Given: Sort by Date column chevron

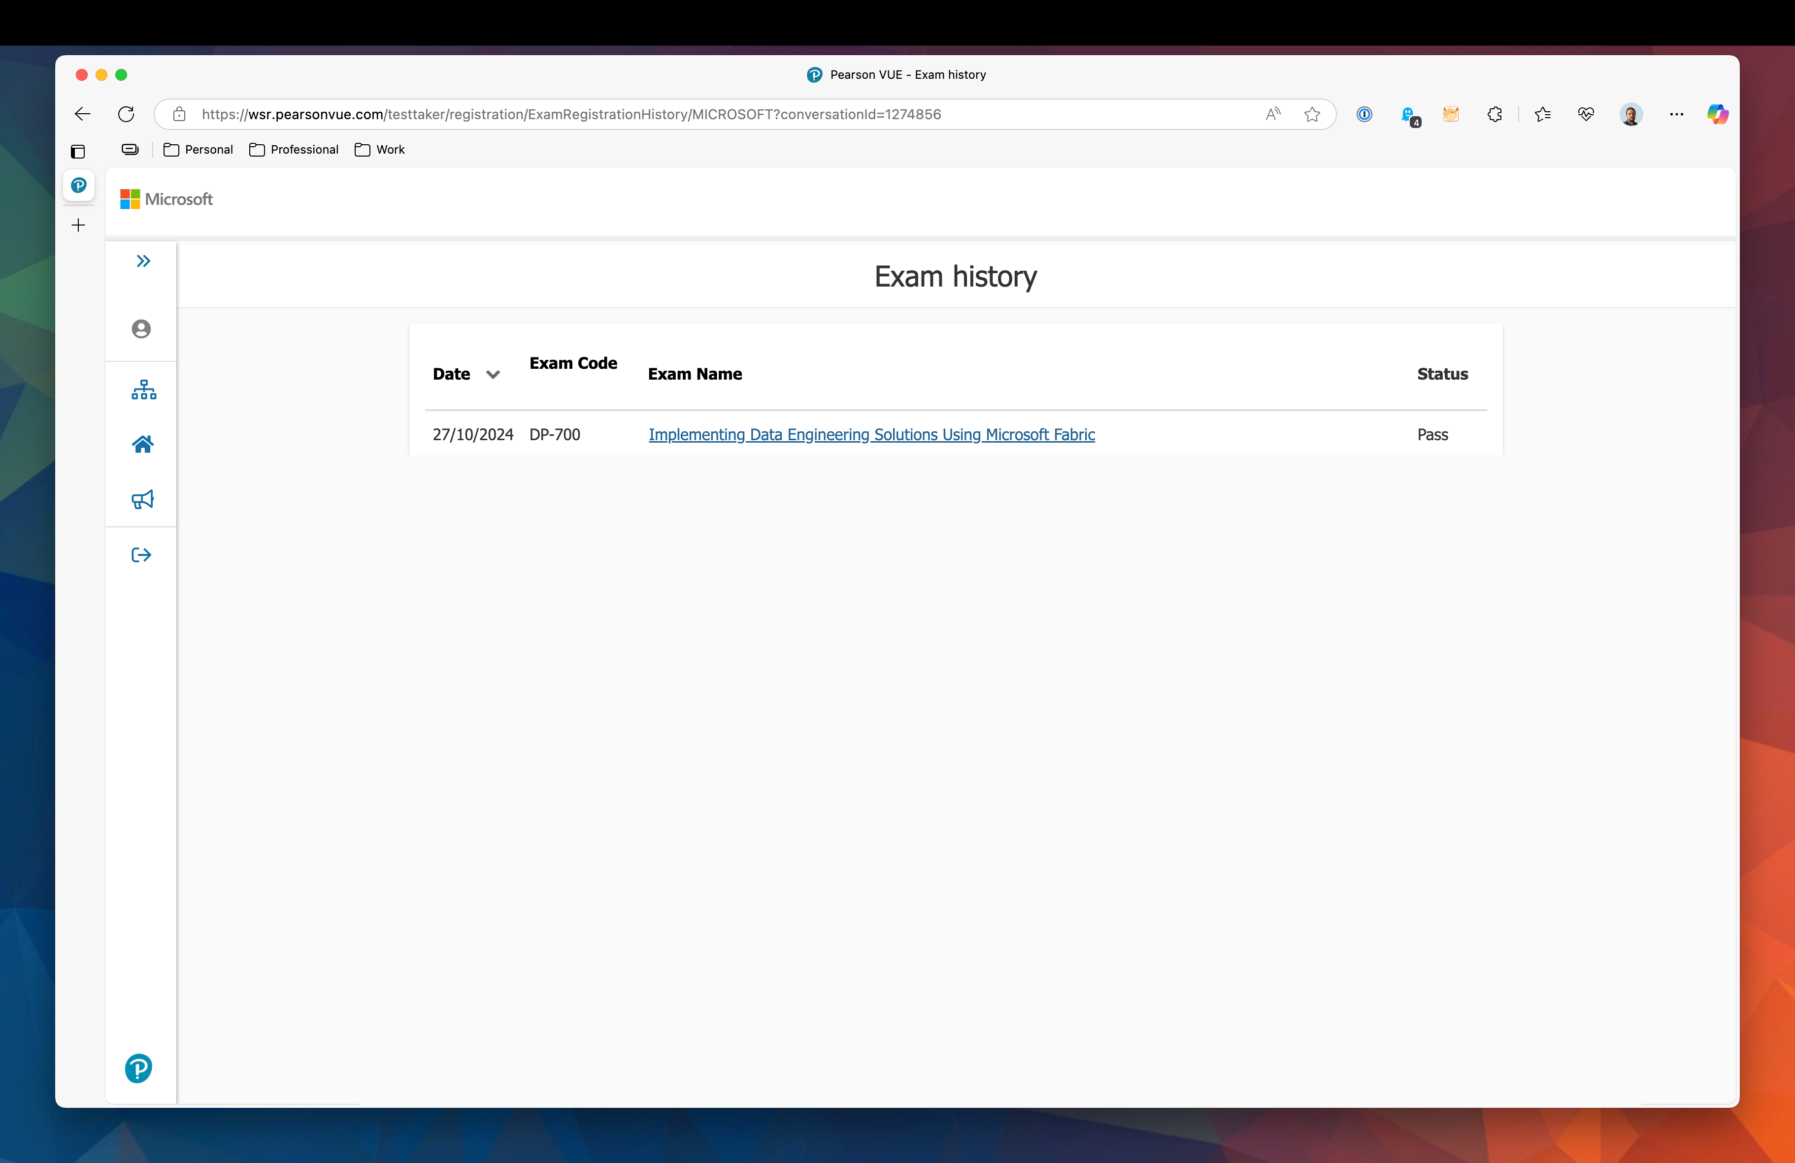Looking at the screenshot, I should 493,375.
